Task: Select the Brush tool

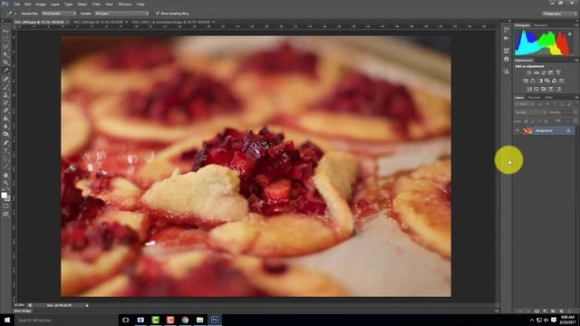Action: click(5, 87)
